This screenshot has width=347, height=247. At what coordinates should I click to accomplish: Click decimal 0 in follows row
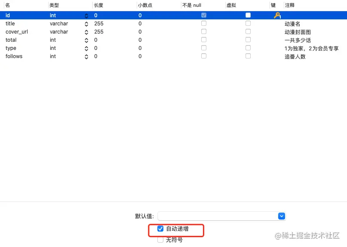coord(140,56)
